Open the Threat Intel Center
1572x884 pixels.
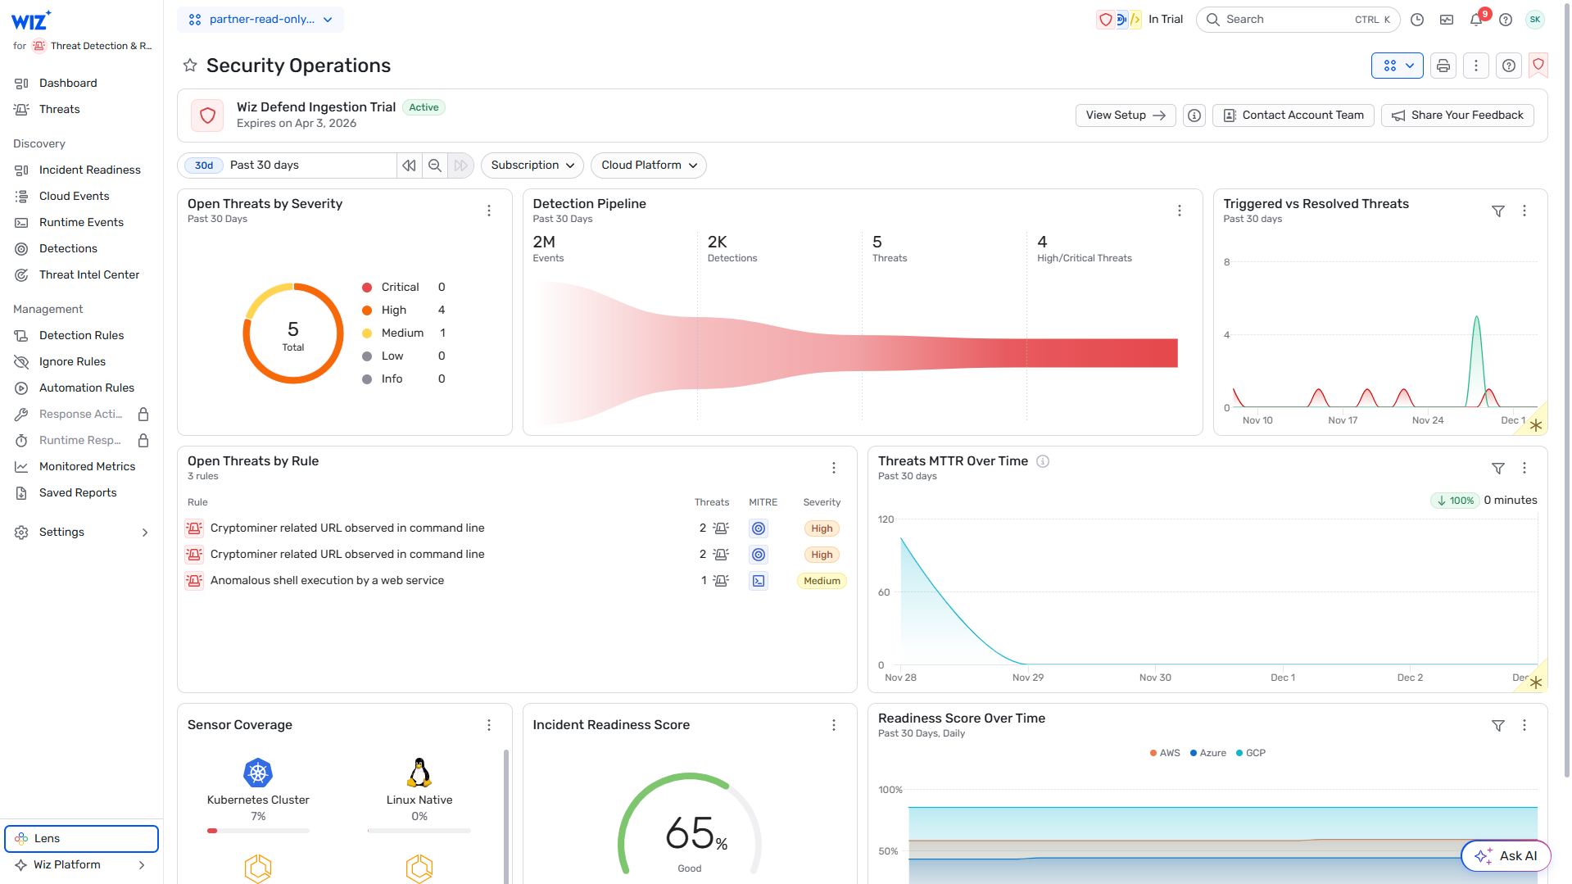(x=88, y=274)
